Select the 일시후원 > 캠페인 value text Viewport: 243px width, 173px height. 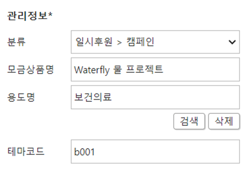pos(114,42)
